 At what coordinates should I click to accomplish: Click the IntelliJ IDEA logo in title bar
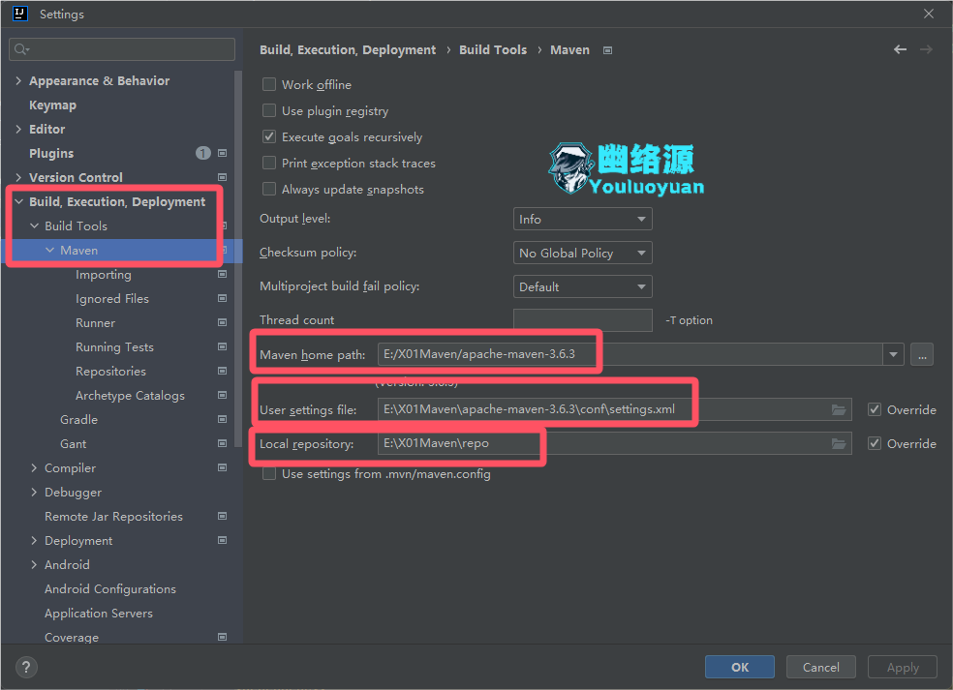click(x=20, y=14)
